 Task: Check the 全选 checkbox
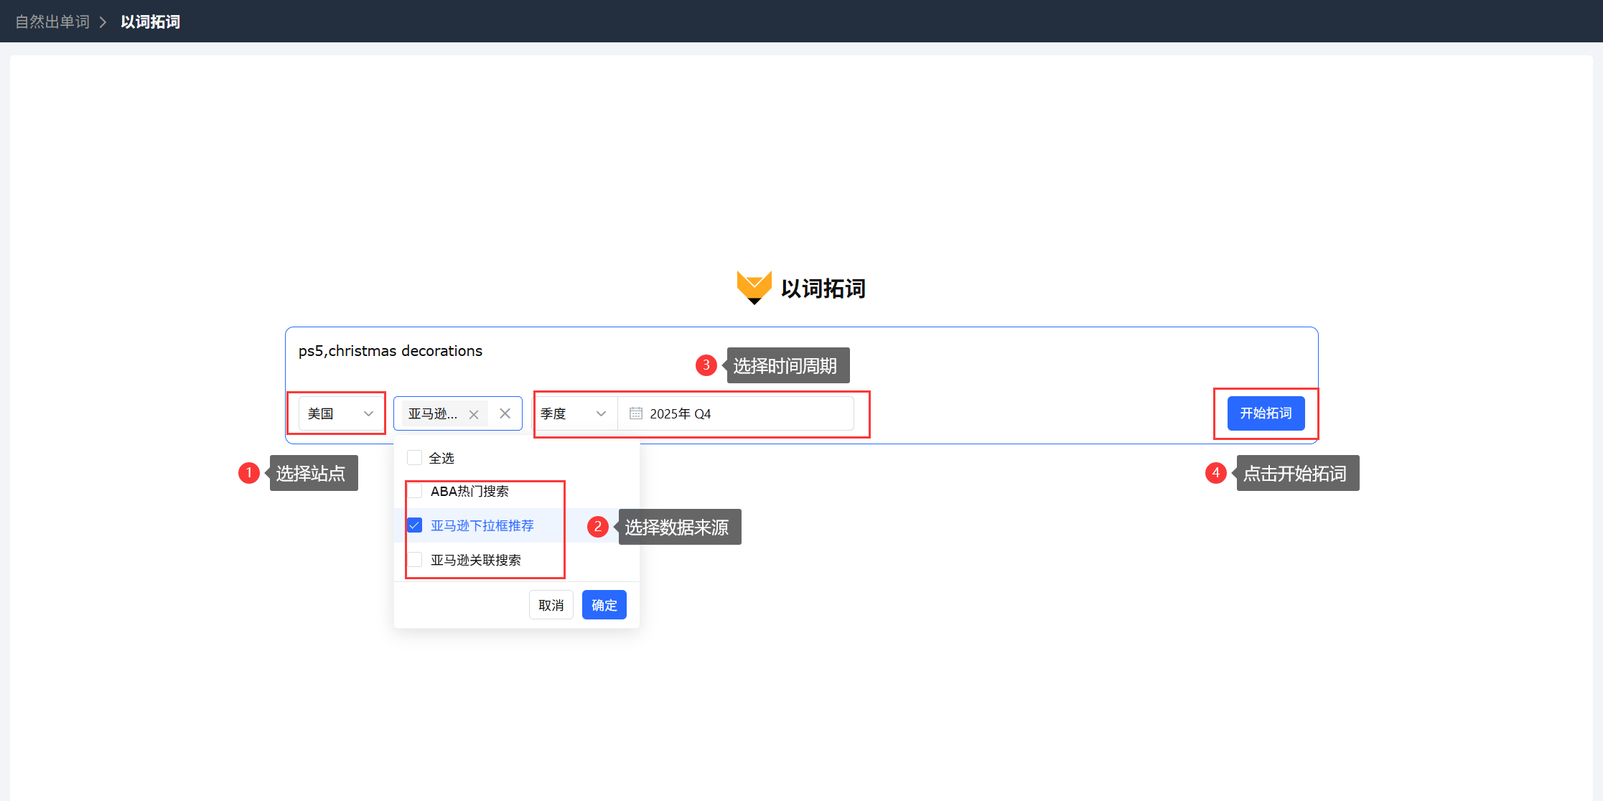coord(414,458)
